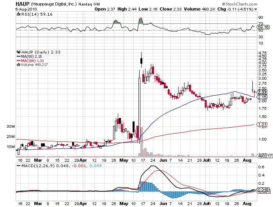Click the 0.6 label on MACD axis
Image resolution: width=273 pixels, height=207 pixels.
tap(262, 167)
